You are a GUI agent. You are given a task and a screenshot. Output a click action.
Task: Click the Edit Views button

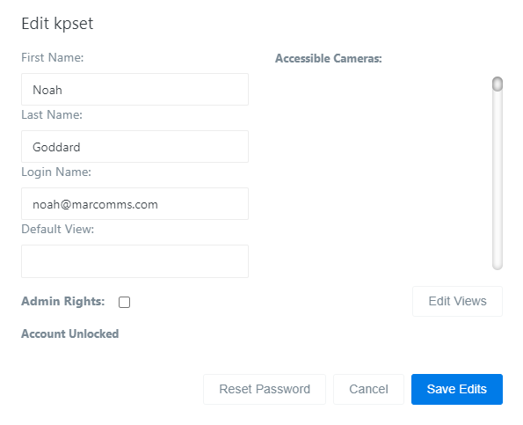pyautogui.click(x=457, y=301)
